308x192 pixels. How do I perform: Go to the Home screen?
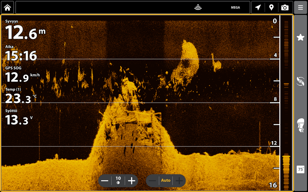(7, 7)
